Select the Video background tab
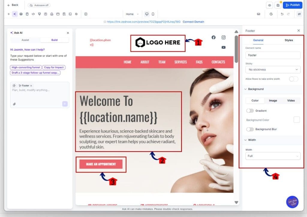307x217 pixels. pyautogui.click(x=291, y=101)
